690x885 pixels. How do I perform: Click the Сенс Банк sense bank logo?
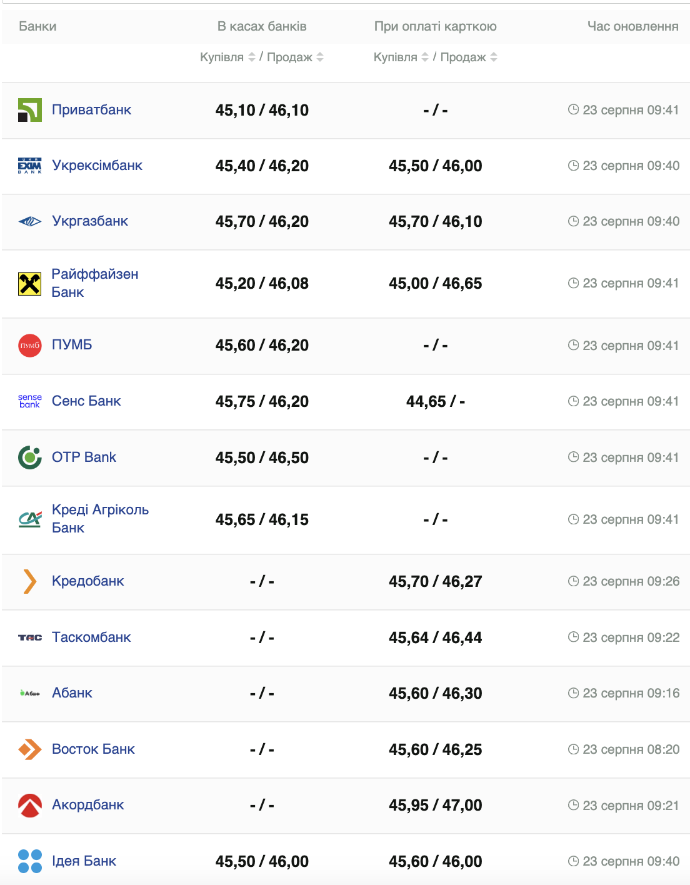pyautogui.click(x=29, y=401)
